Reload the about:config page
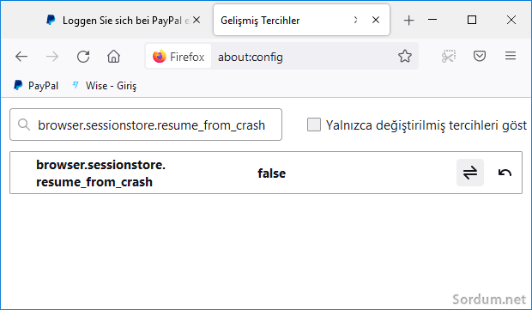This screenshot has width=532, height=310. coord(83,57)
